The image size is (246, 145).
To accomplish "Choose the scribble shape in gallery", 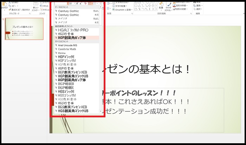I will [139, 9].
